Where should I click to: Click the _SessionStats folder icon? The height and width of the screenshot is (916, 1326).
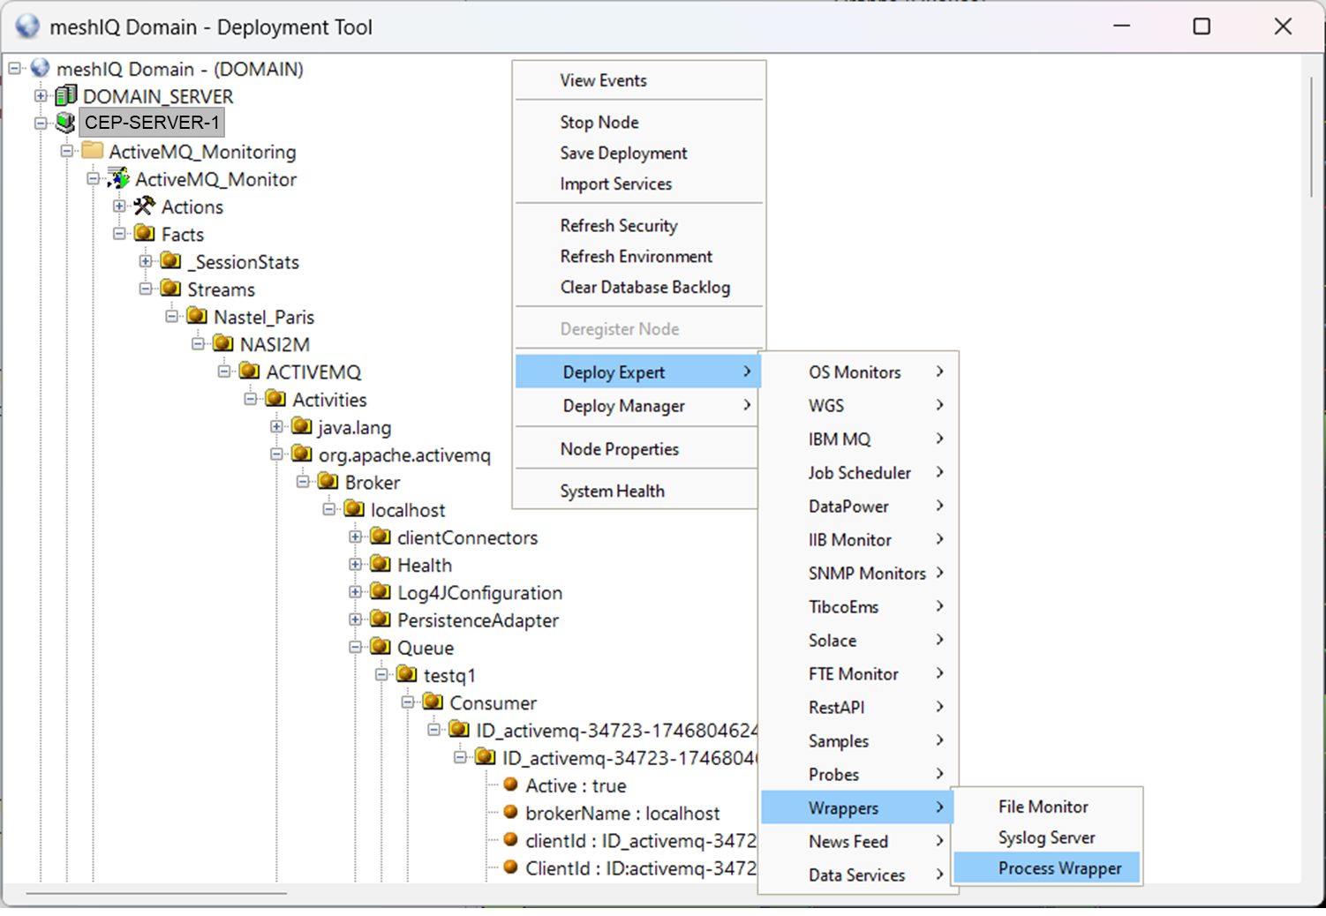pyautogui.click(x=171, y=260)
